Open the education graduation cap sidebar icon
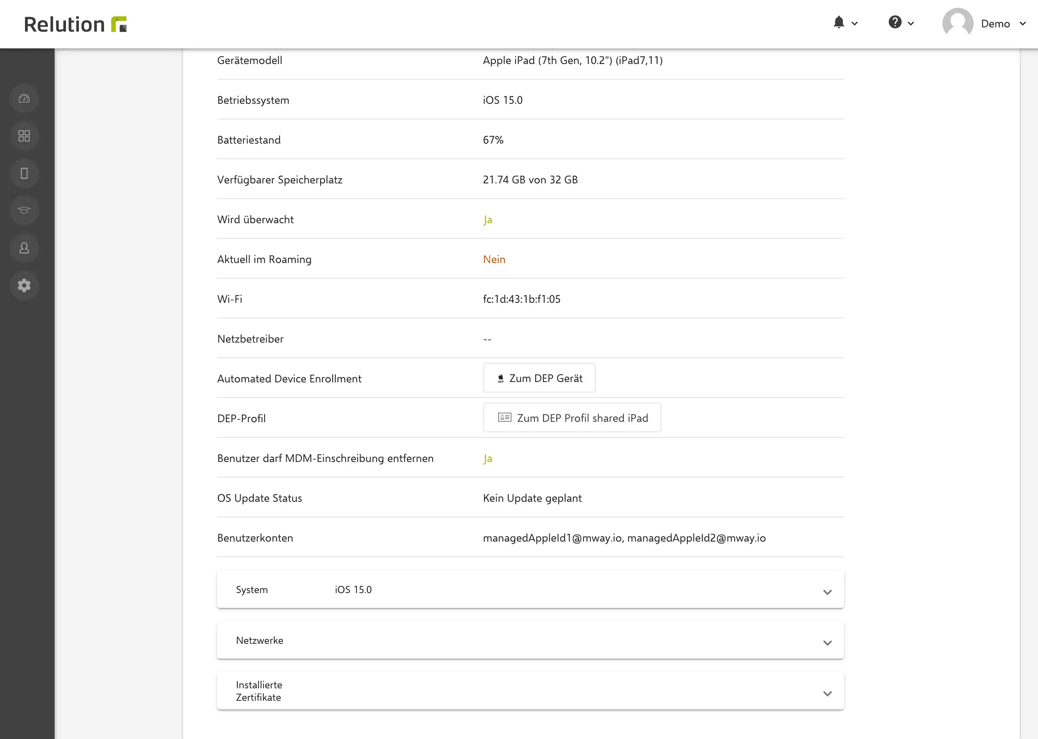The height and width of the screenshot is (739, 1038). tap(24, 210)
